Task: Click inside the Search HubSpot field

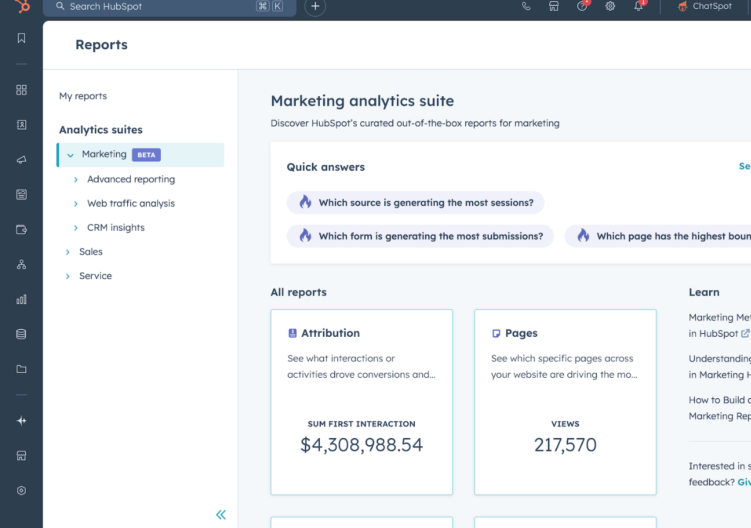Action: click(x=170, y=6)
